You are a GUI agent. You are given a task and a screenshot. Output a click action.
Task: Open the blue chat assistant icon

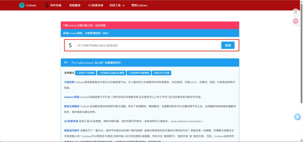tap(297, 117)
